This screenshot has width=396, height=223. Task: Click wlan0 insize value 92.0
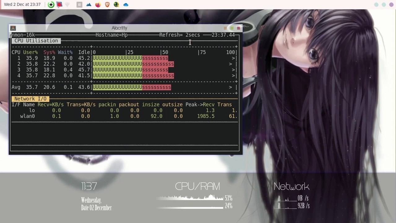click(x=157, y=116)
